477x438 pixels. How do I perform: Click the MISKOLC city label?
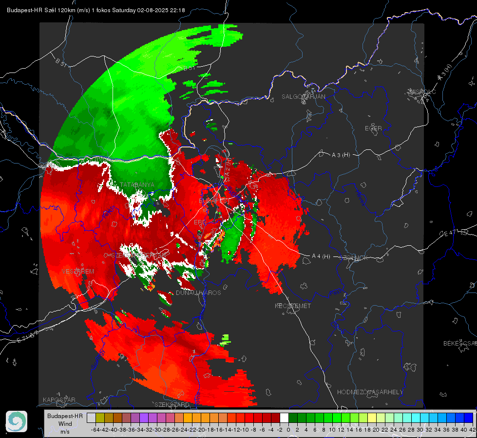point(423,92)
